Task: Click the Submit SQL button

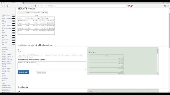Action: 23,72
